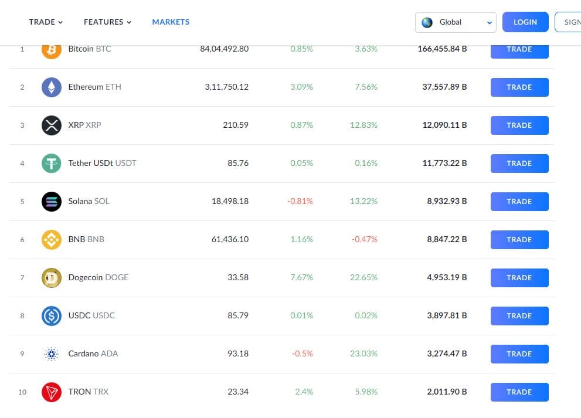Click the XRP coin logo
Image resolution: width=581 pixels, height=418 pixels.
(52, 125)
